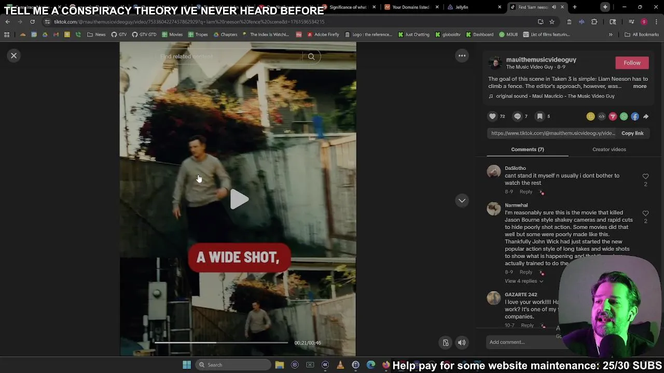The image size is (664, 373).
Task: Follow mauithemusicvideoguy
Action: point(632,63)
